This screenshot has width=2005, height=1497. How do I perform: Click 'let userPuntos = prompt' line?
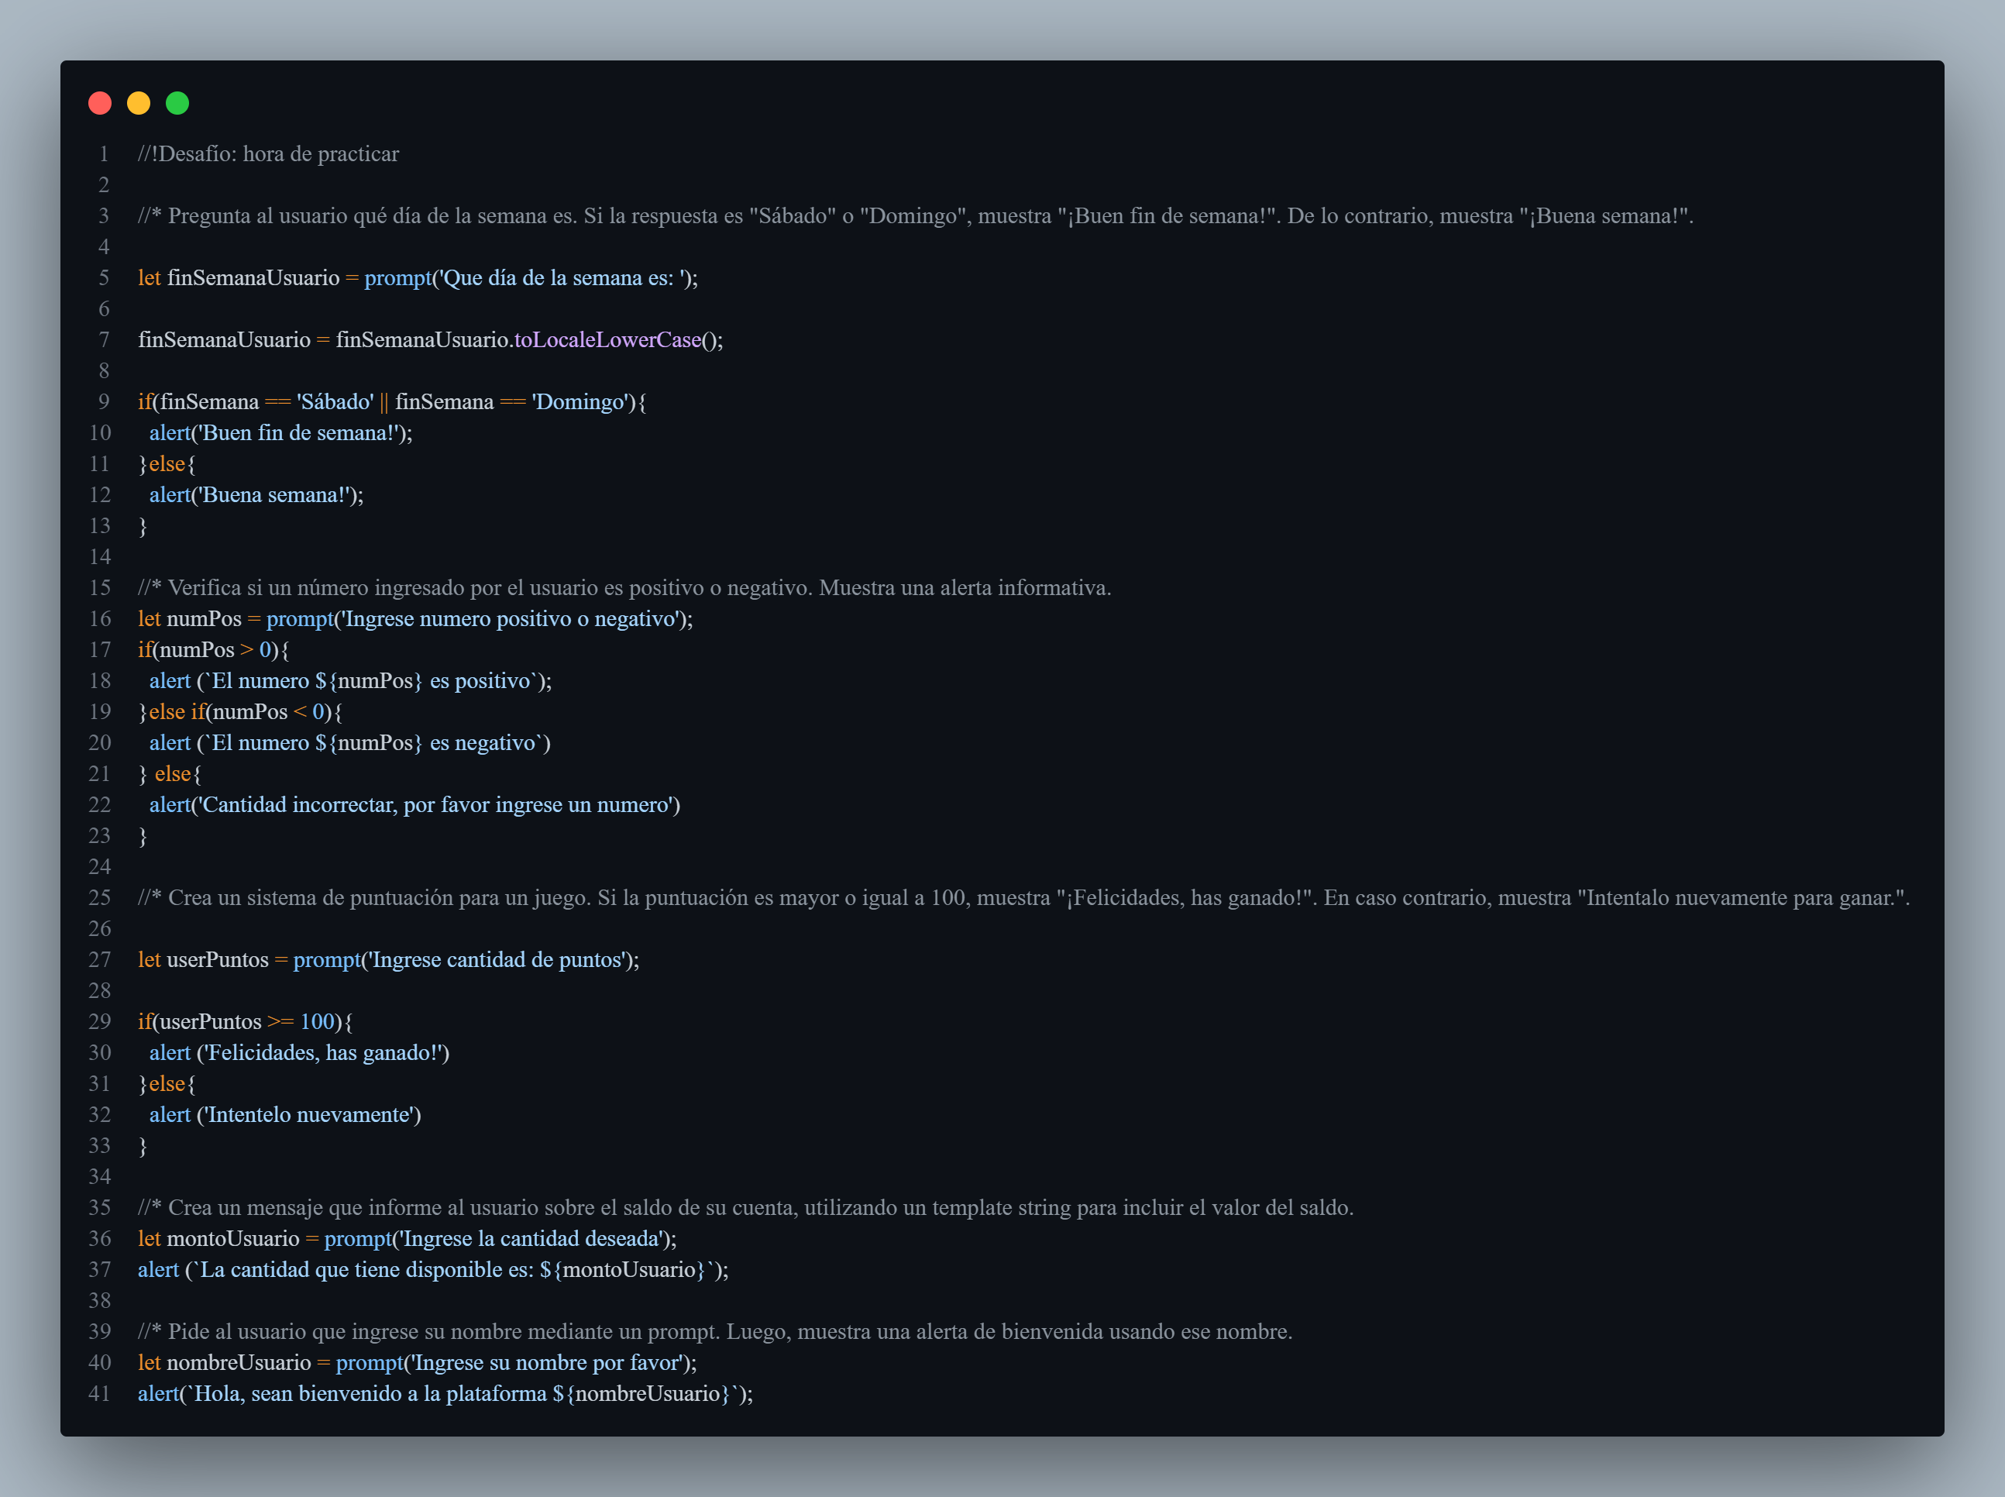[x=389, y=959]
